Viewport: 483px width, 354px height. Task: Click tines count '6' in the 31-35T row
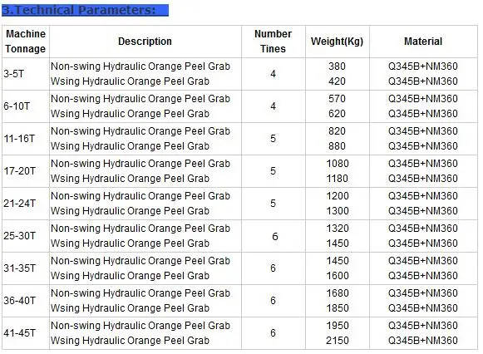[x=273, y=268]
